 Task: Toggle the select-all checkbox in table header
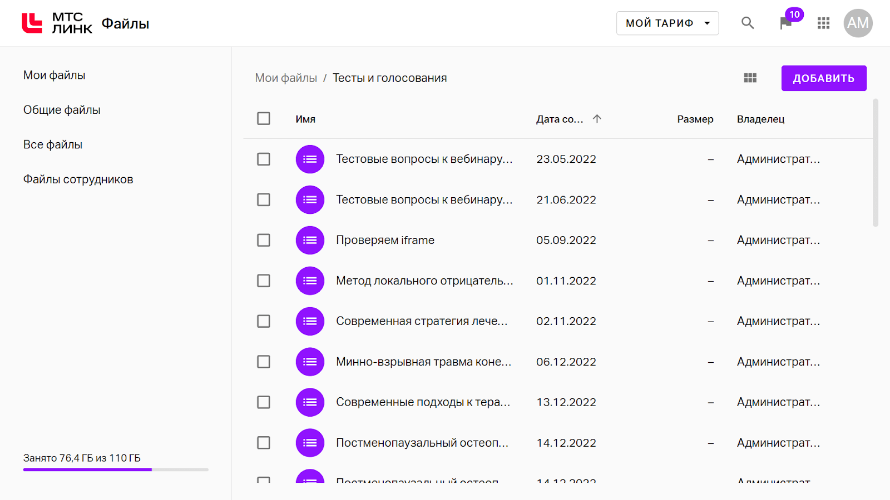pyautogui.click(x=264, y=119)
